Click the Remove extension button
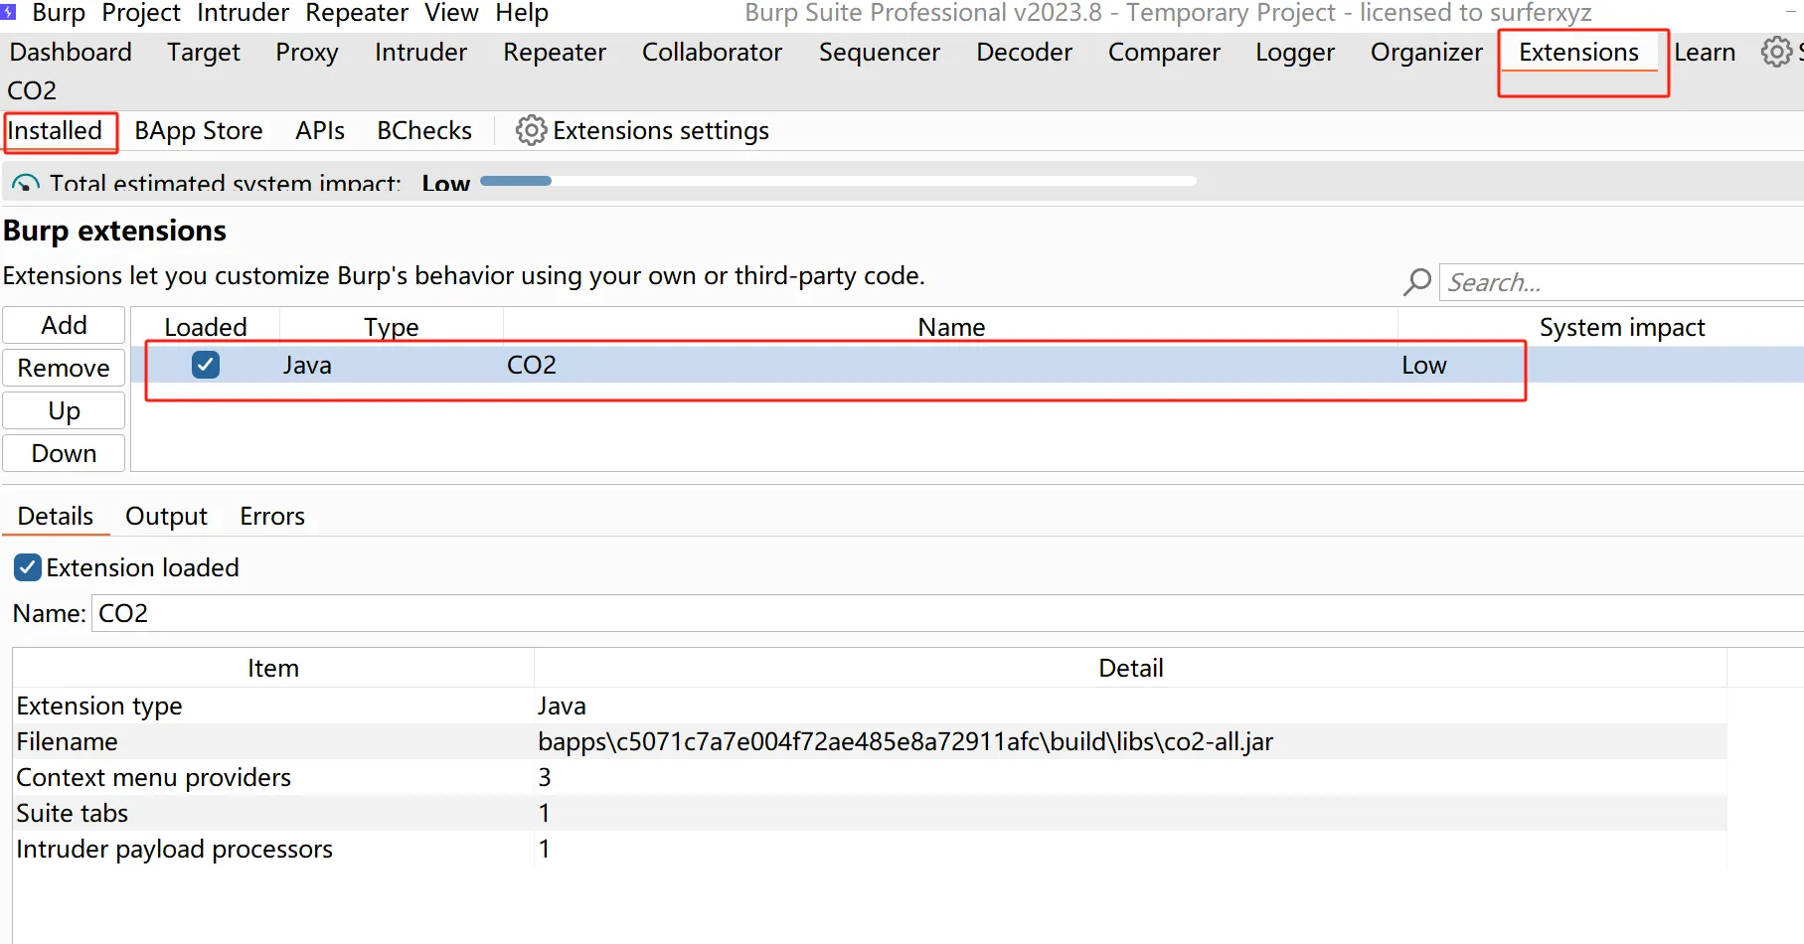The image size is (1804, 944). coord(64,368)
